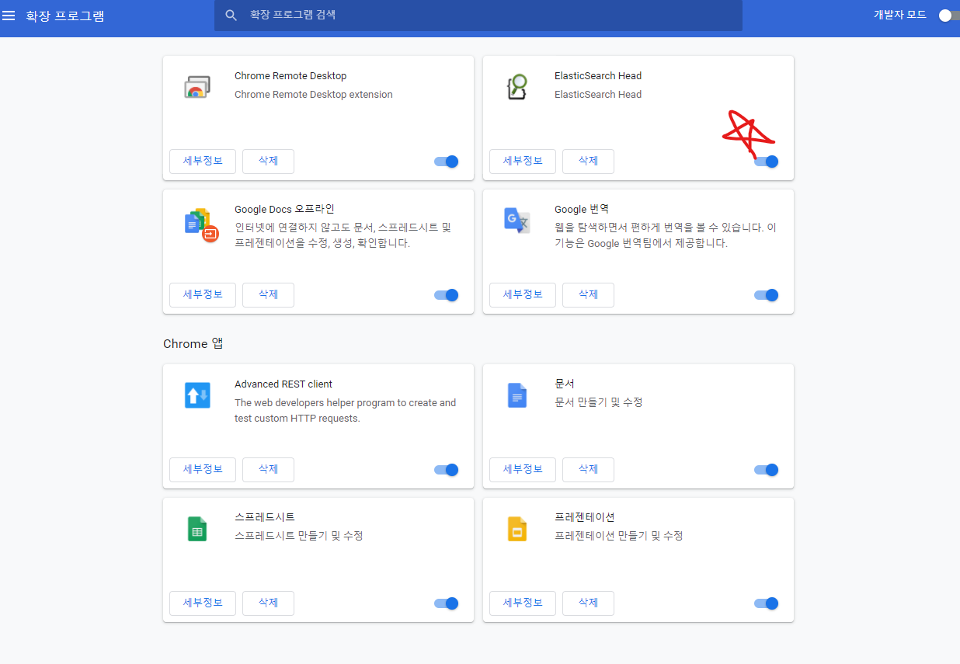Image resolution: width=960 pixels, height=664 pixels.
Task: Disable the ElasticSearch Head extension
Action: [767, 162]
